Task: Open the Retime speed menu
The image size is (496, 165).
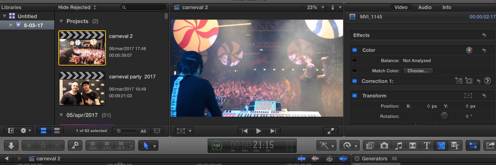Action: tap(349, 146)
